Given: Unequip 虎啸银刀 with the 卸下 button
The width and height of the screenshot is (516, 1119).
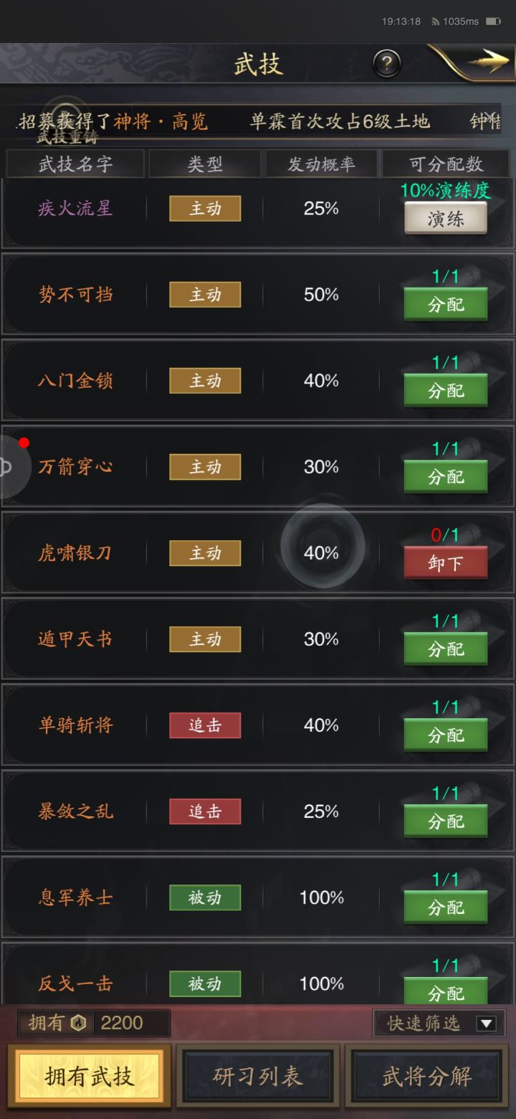Looking at the screenshot, I should [x=446, y=562].
